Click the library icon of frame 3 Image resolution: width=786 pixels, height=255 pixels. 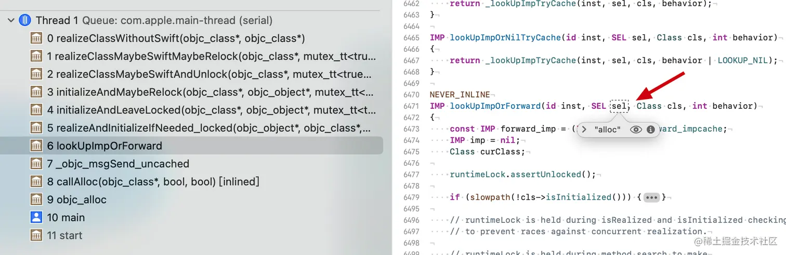[36, 92]
